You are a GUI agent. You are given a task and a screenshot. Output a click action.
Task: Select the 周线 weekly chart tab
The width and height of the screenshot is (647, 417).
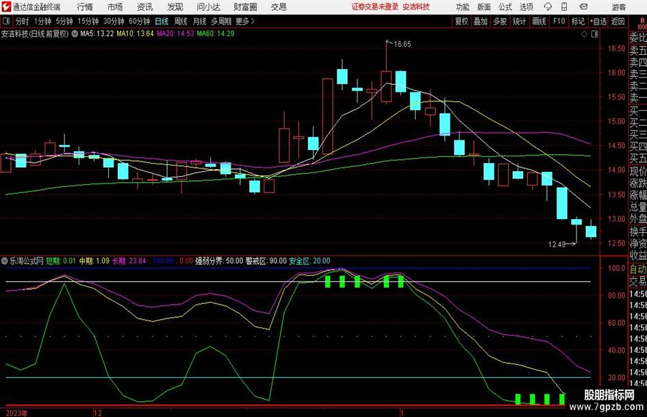point(181,21)
